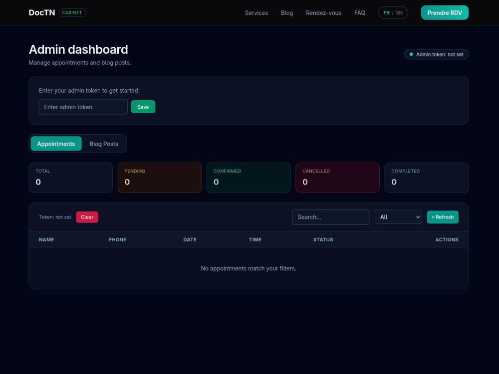Click the COMPLETED stat card

click(x=427, y=178)
